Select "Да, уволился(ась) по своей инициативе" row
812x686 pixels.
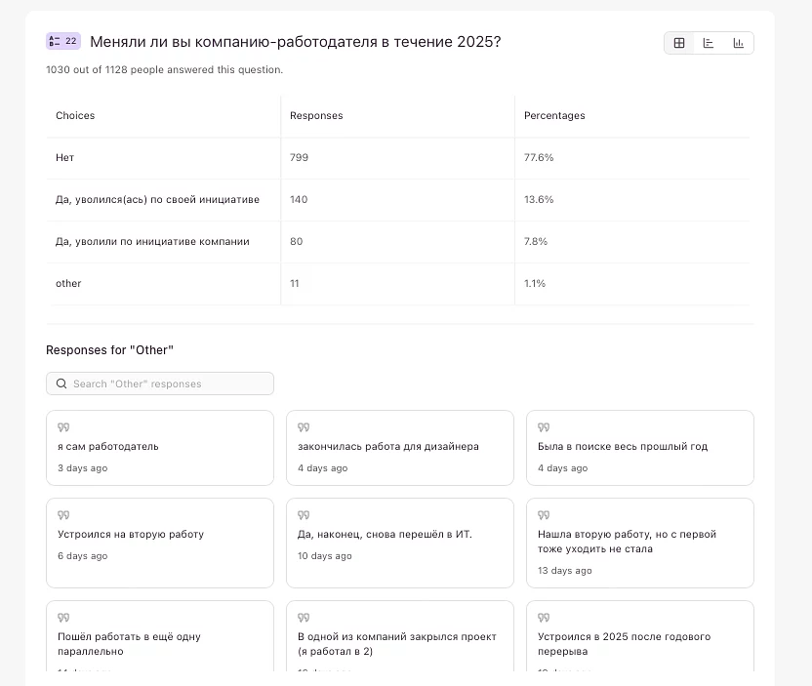tap(157, 199)
